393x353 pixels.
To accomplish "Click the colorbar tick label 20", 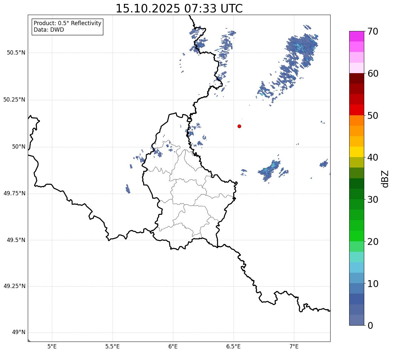I will [373, 242].
